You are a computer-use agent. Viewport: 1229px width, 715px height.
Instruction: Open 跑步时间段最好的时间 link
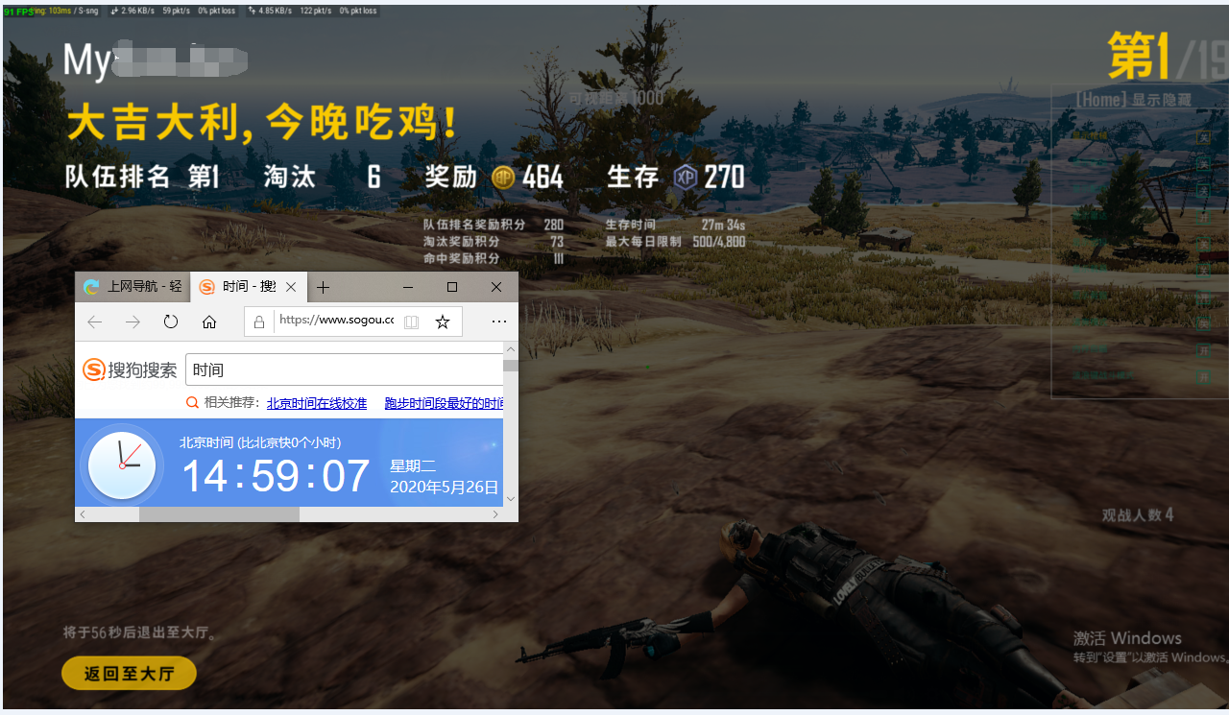[445, 403]
